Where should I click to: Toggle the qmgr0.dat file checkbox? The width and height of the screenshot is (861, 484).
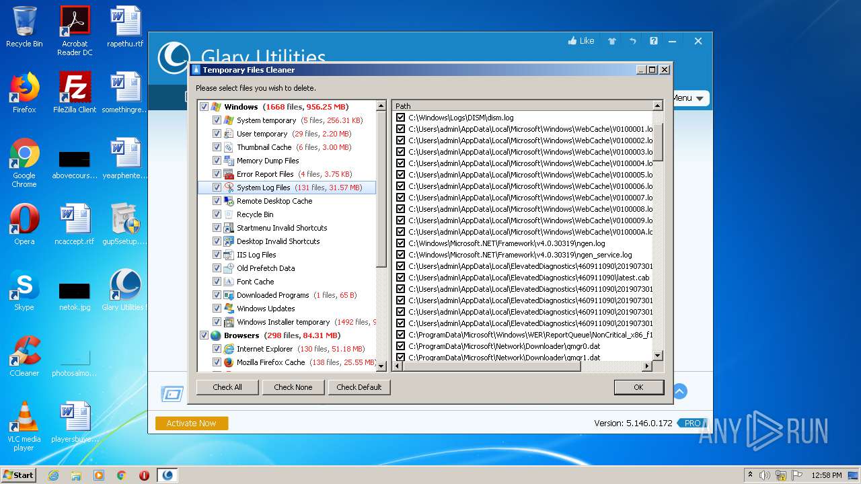coord(401,346)
